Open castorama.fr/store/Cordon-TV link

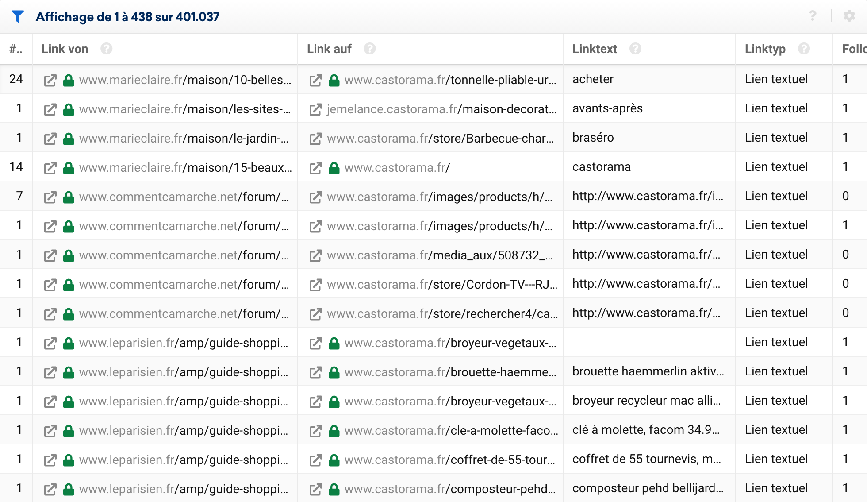pos(442,285)
